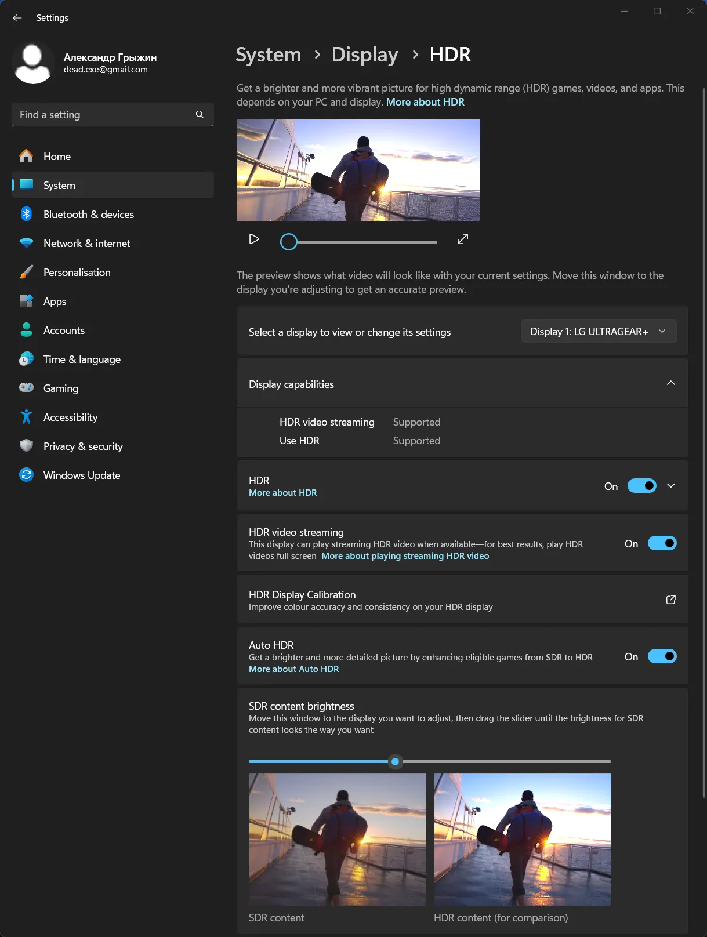Collapse the Display capabilities section
Screen dimensions: 707x937
670,383
